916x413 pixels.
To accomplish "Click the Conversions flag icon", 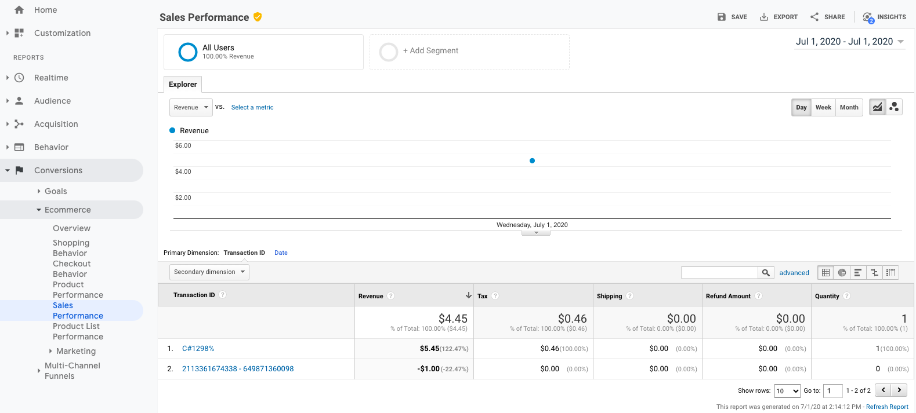I will coord(19,170).
